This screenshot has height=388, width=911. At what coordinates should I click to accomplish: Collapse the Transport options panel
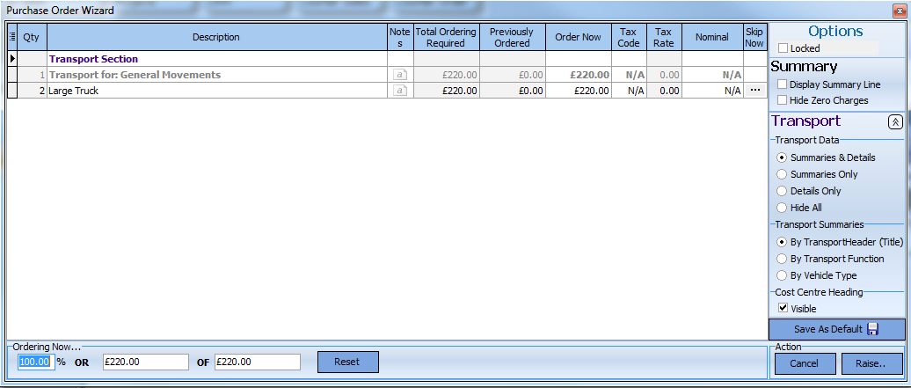[895, 122]
